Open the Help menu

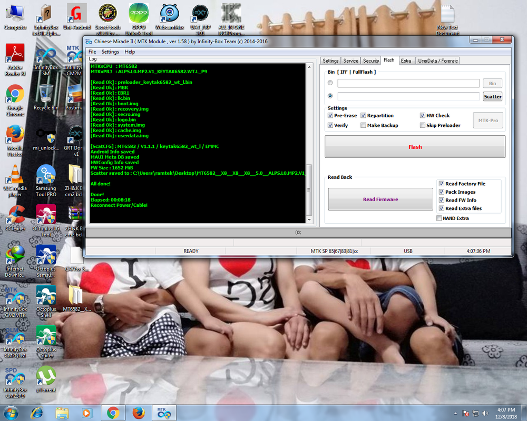tap(130, 52)
